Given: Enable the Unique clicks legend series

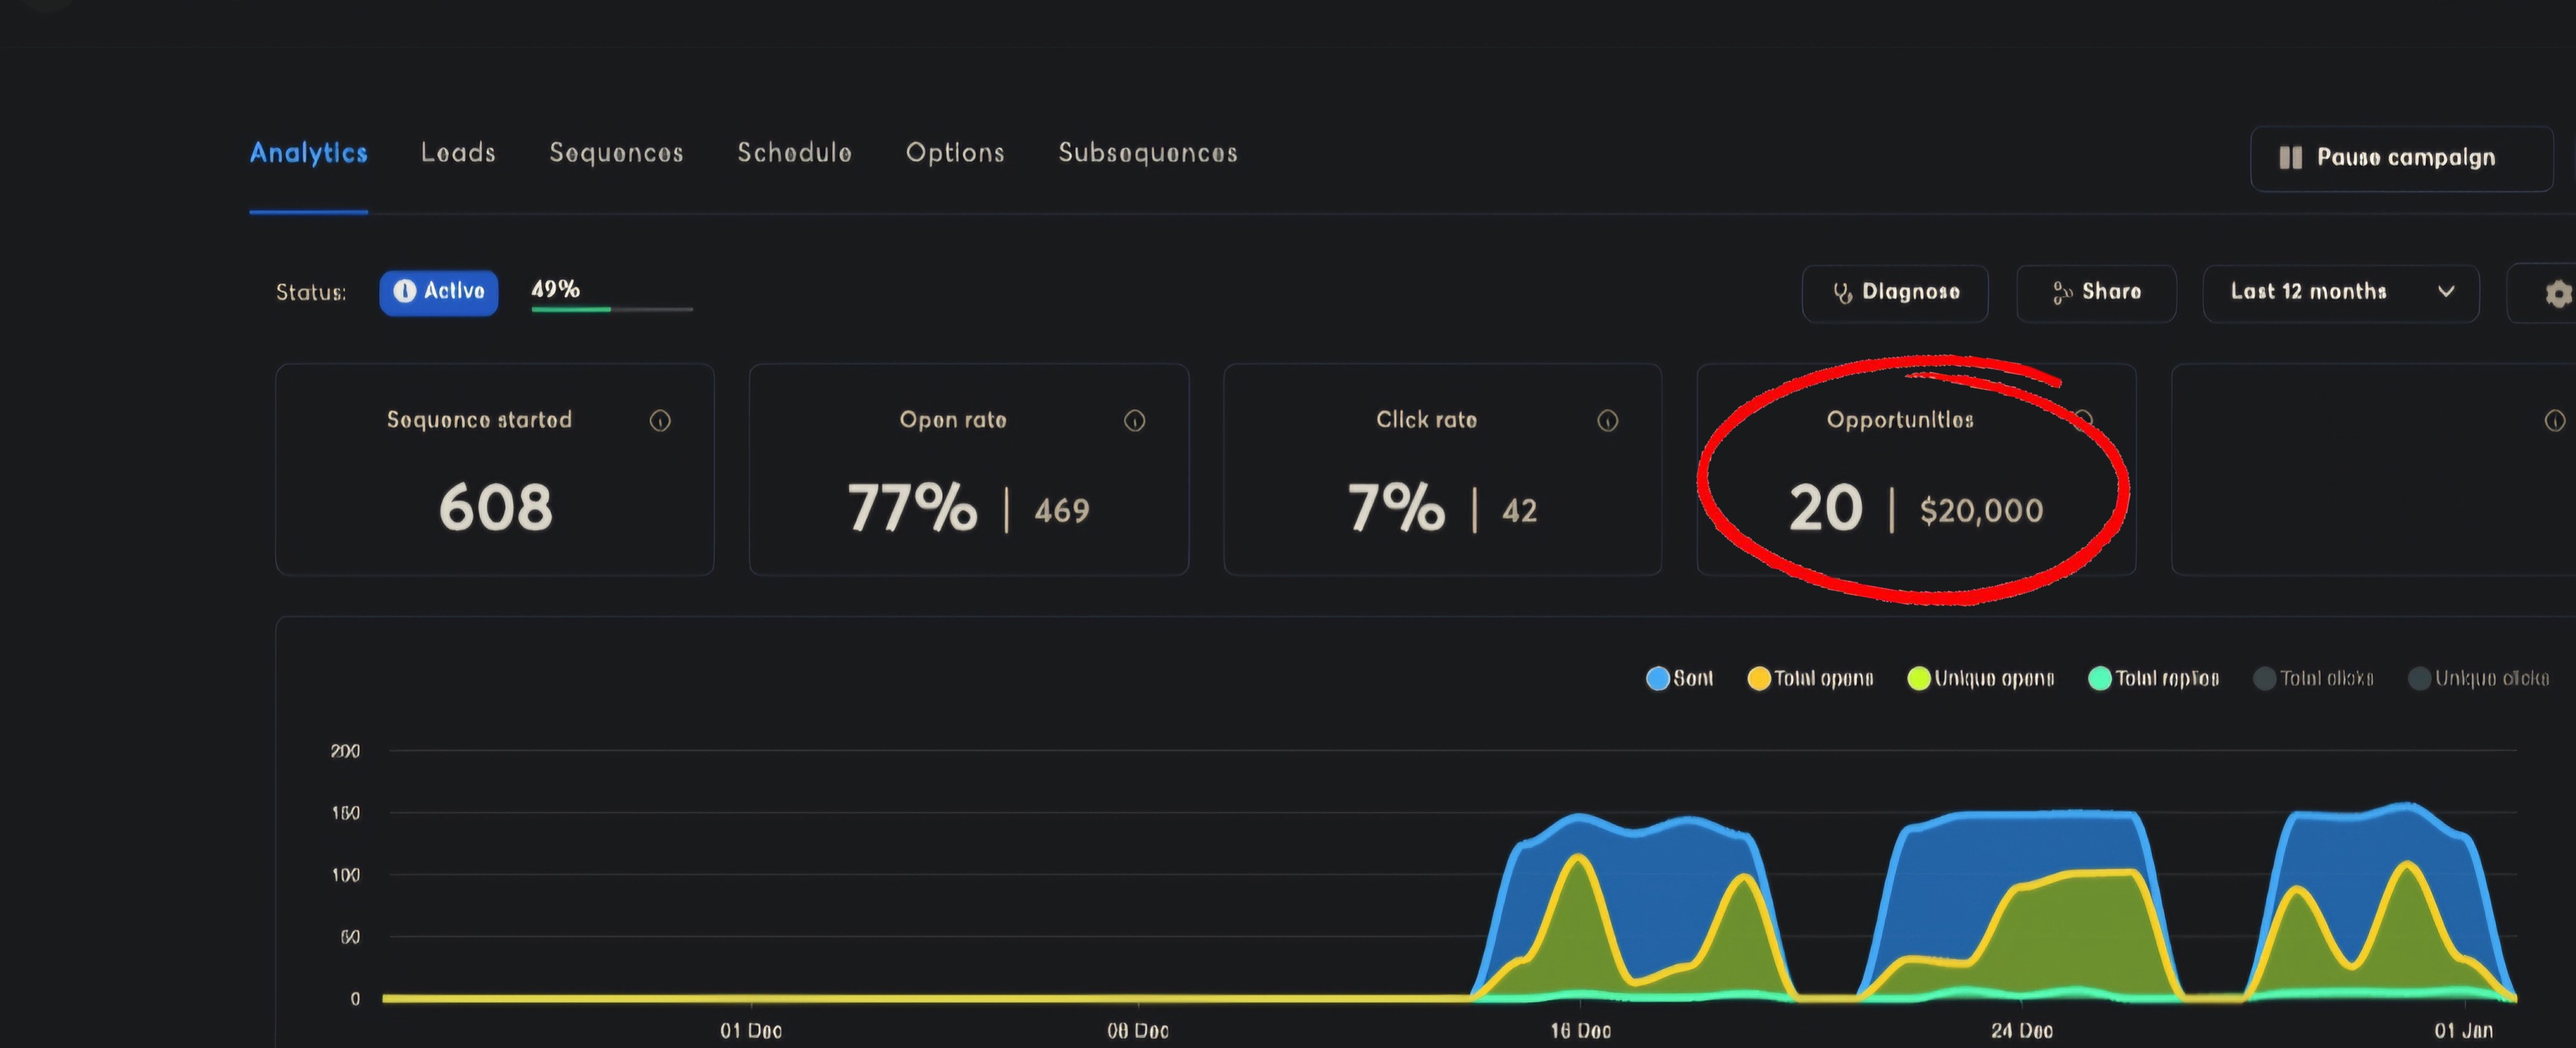Looking at the screenshot, I should point(2478,679).
